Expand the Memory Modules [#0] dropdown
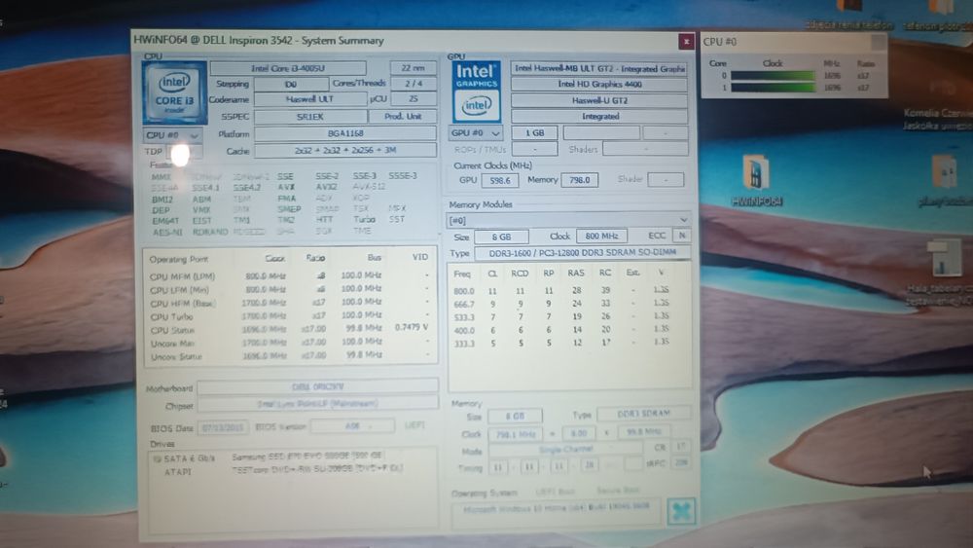This screenshot has width=973, height=548. [x=568, y=220]
